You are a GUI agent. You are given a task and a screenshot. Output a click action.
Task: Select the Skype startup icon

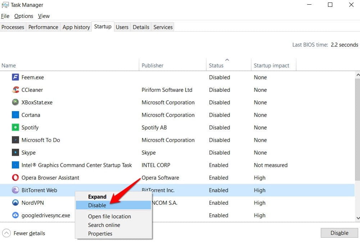click(15, 153)
